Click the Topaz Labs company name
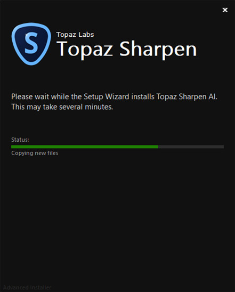This screenshot has width=235, height=292. pos(75,35)
